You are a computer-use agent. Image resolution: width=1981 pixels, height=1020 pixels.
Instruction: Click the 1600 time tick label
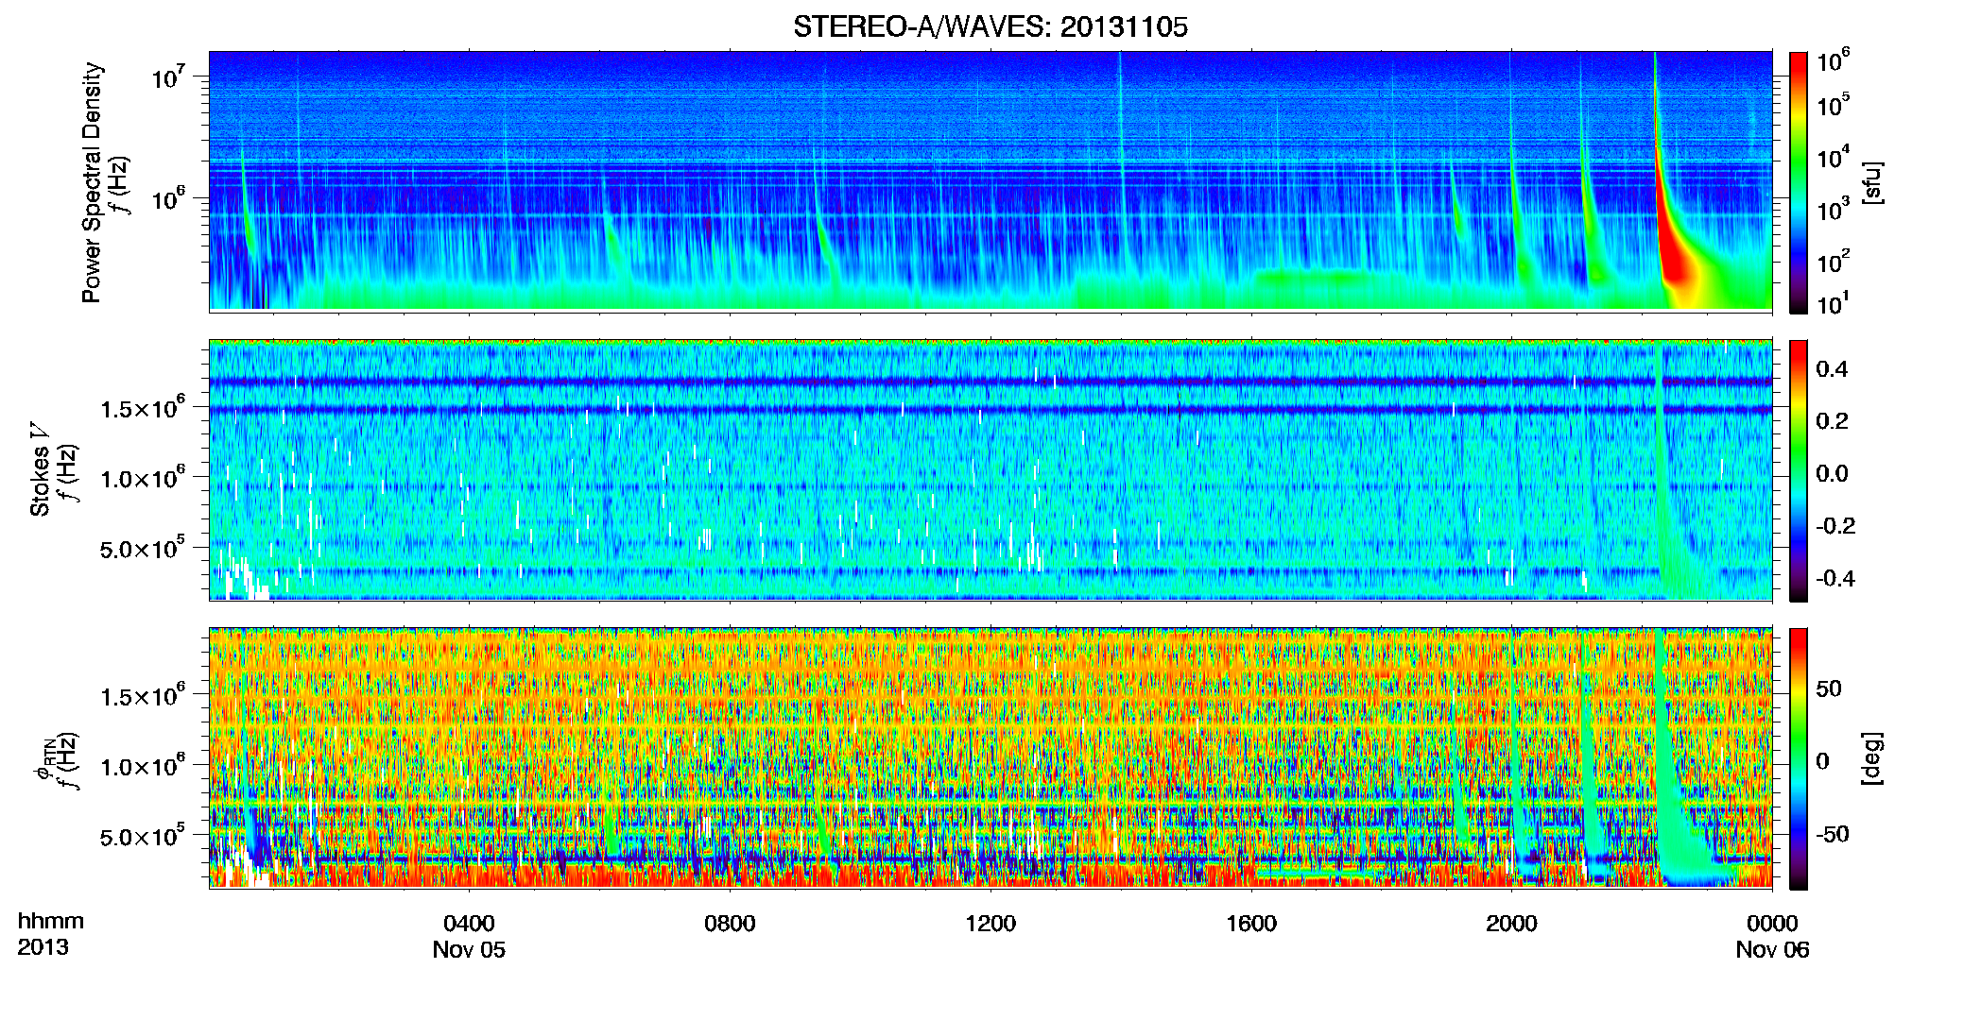click(1251, 923)
